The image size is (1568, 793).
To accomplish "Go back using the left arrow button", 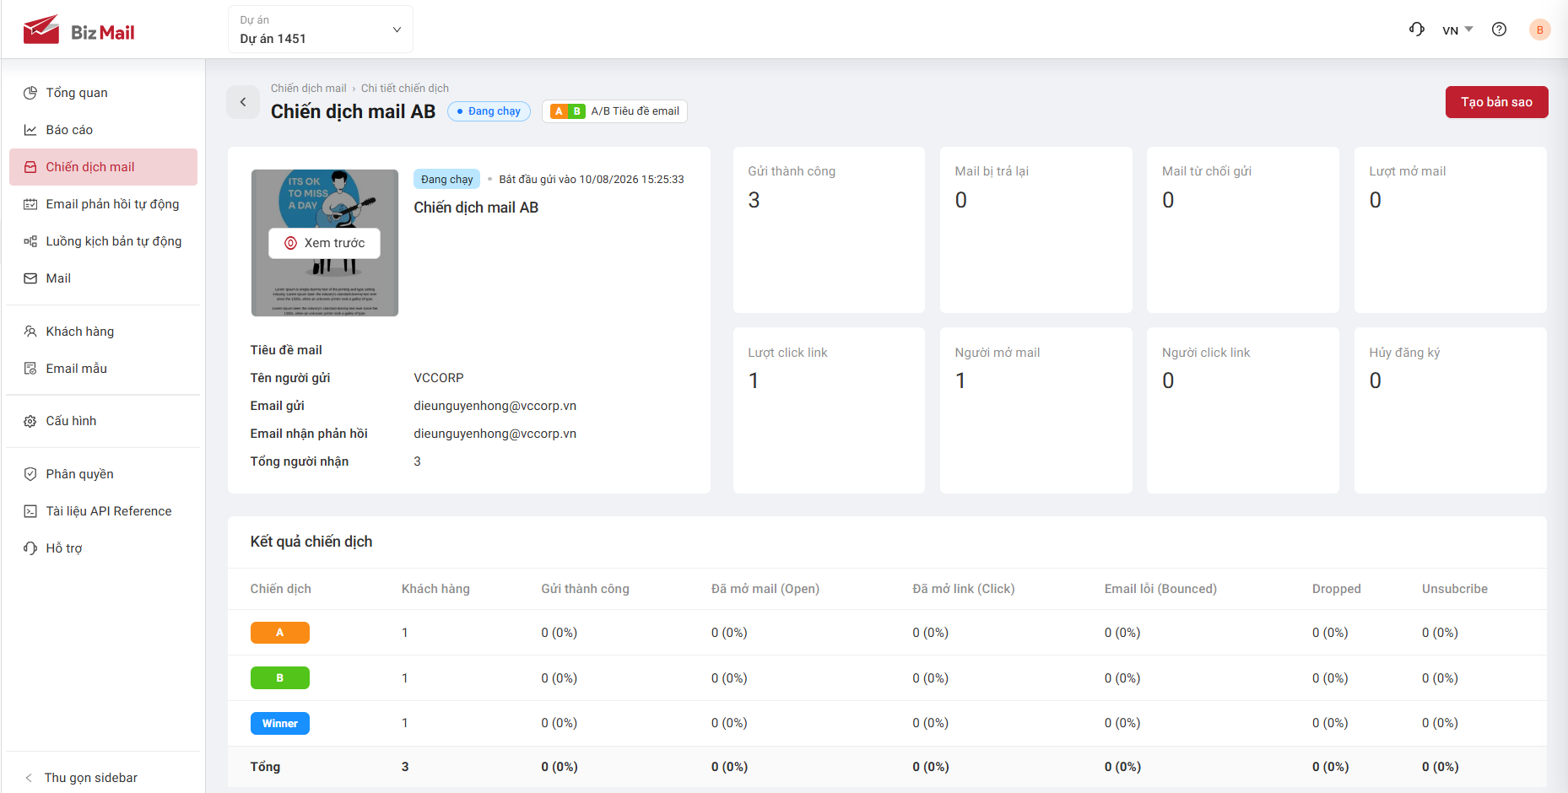I will pos(243,102).
